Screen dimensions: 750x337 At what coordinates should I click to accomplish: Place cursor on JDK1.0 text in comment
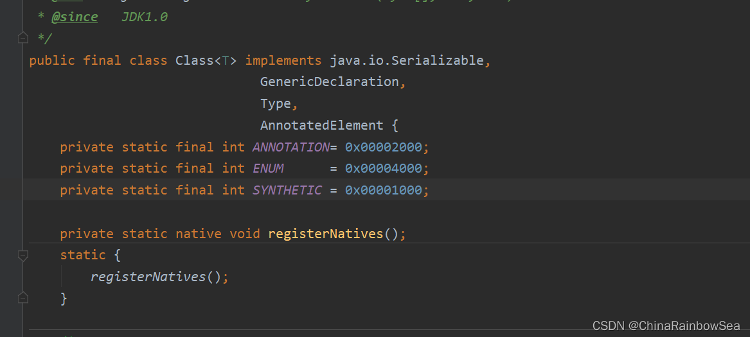pos(145,18)
